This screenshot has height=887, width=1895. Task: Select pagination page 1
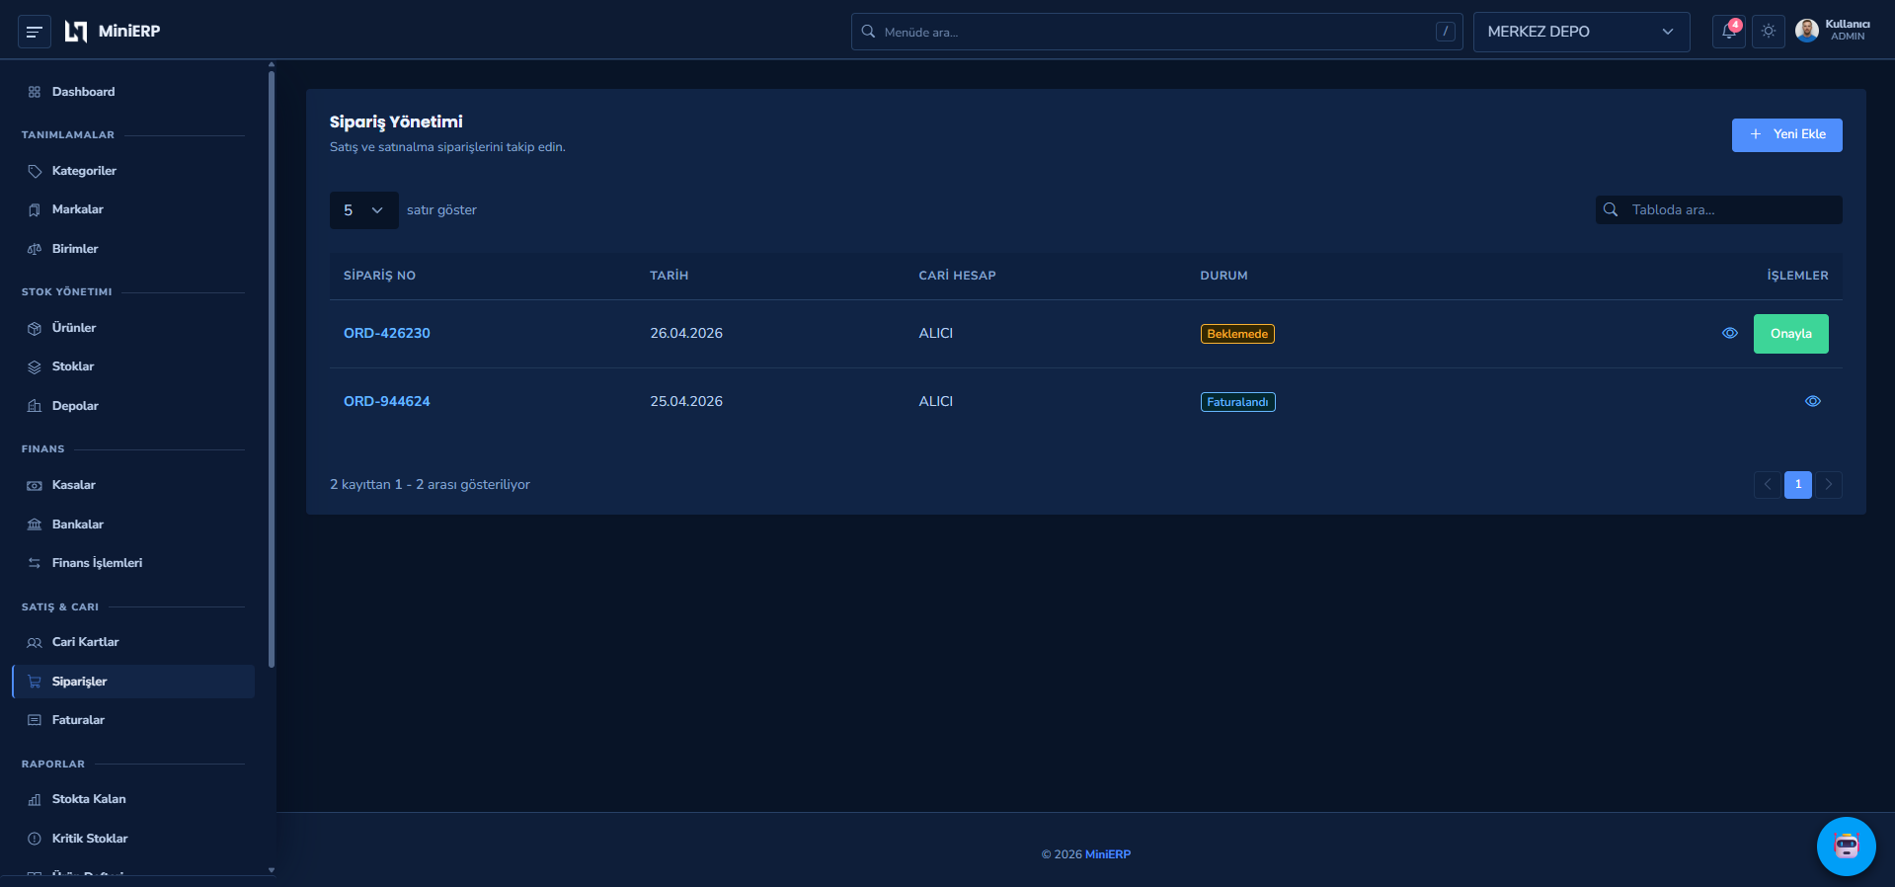[1798, 485]
